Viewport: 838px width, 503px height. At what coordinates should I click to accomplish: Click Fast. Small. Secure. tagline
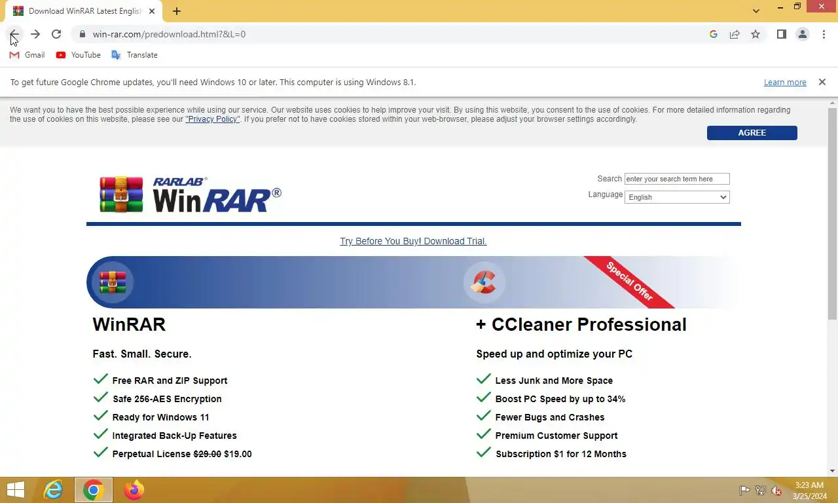(142, 354)
